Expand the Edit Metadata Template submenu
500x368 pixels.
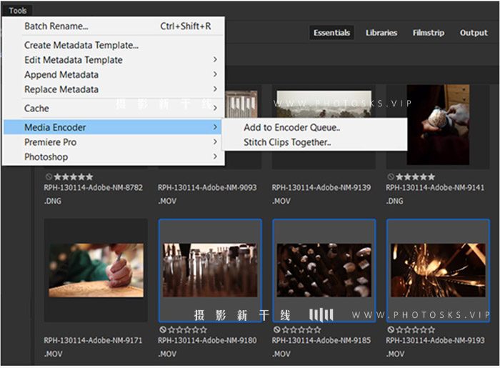[x=114, y=60]
